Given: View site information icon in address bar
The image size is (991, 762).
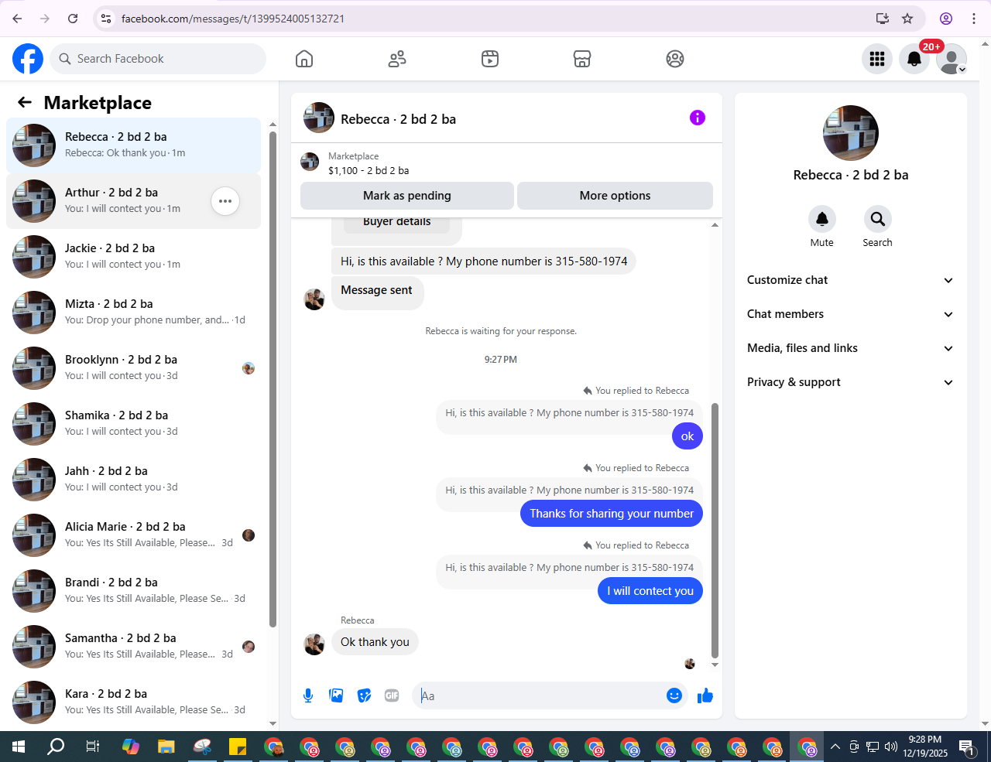Looking at the screenshot, I should tap(107, 19).
